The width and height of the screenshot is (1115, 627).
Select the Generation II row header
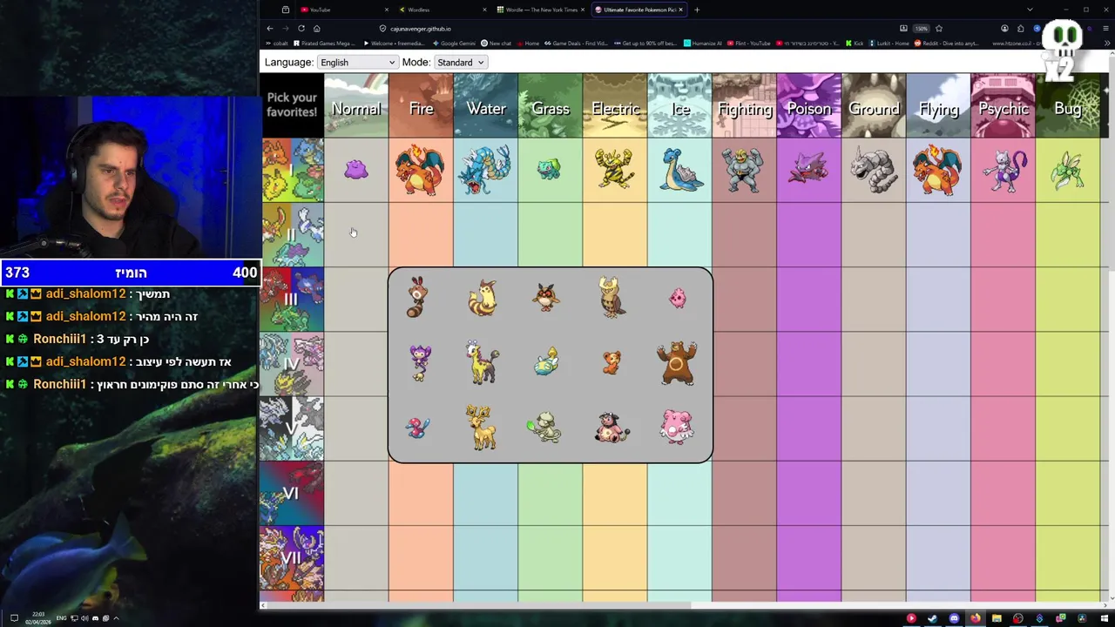click(x=292, y=235)
